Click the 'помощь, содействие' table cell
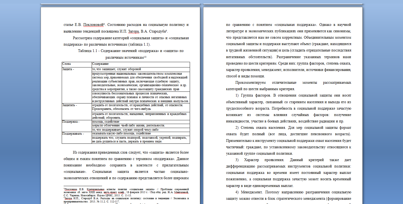This screenshot has width=403, height=204. pos(141,122)
